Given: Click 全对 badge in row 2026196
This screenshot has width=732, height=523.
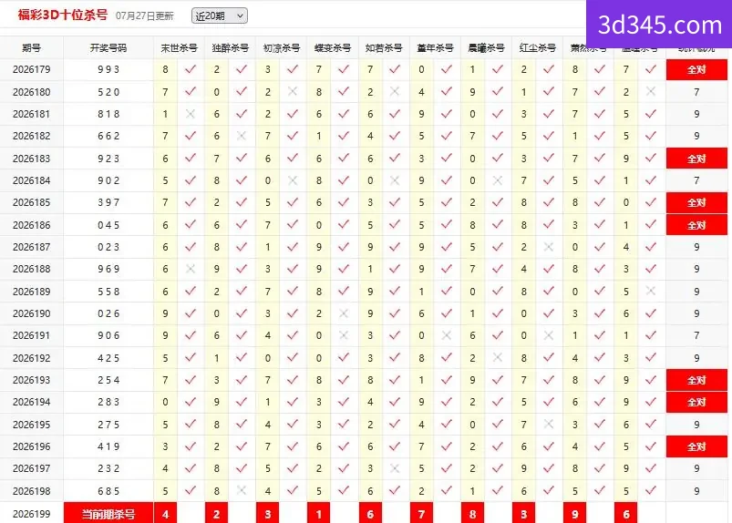Looking at the screenshot, I should 696,446.
